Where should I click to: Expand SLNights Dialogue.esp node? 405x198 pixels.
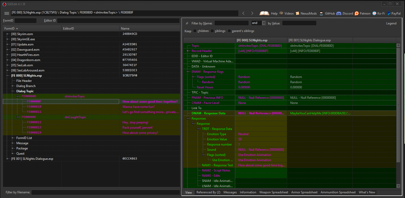(8, 159)
